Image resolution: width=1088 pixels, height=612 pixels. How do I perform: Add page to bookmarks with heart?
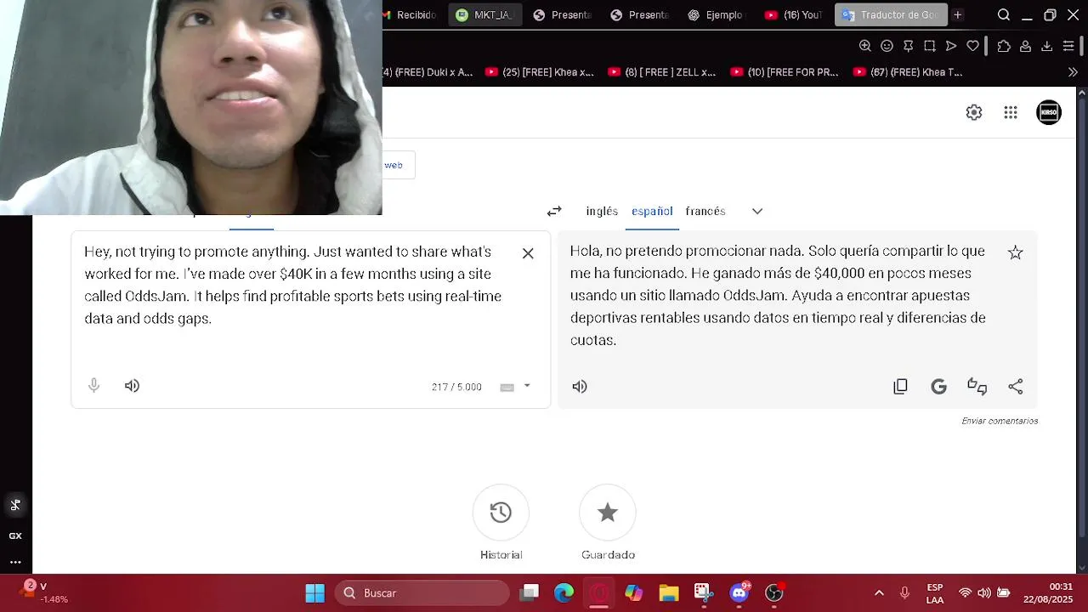(x=973, y=46)
